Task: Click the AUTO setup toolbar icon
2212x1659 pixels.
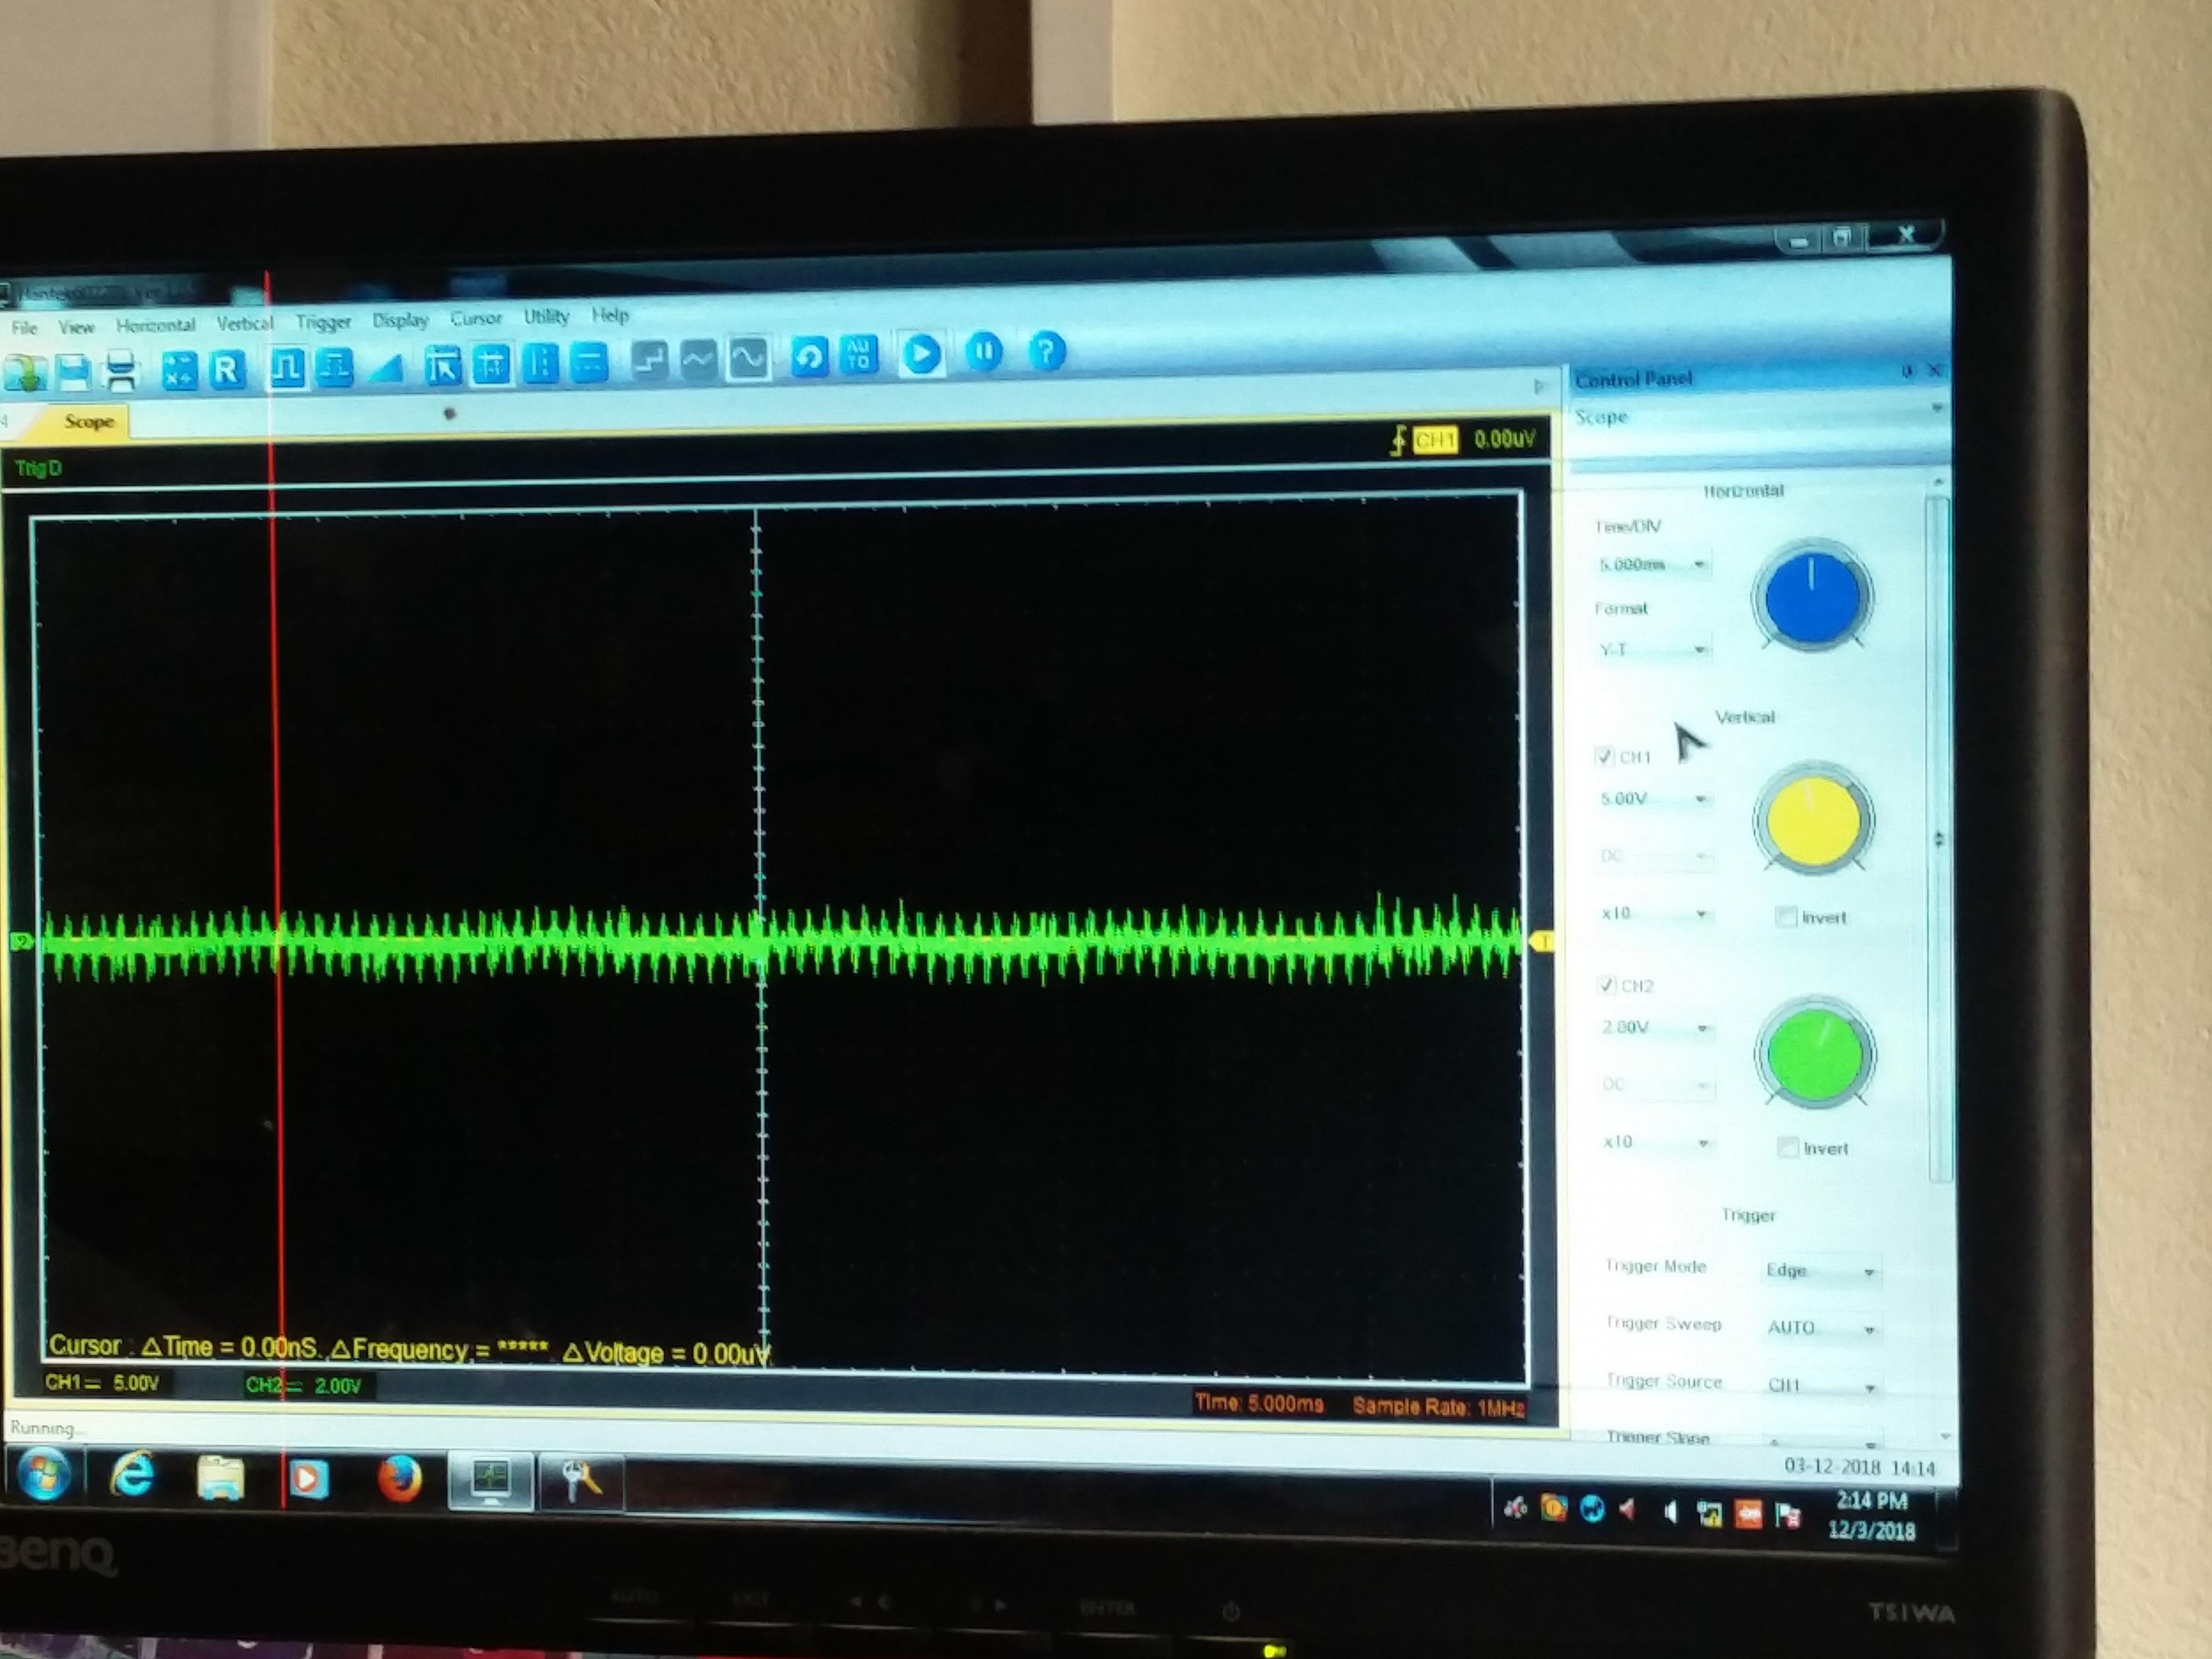Action: click(858, 355)
